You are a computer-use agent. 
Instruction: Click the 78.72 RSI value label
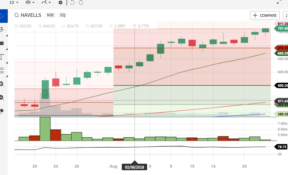281,147
